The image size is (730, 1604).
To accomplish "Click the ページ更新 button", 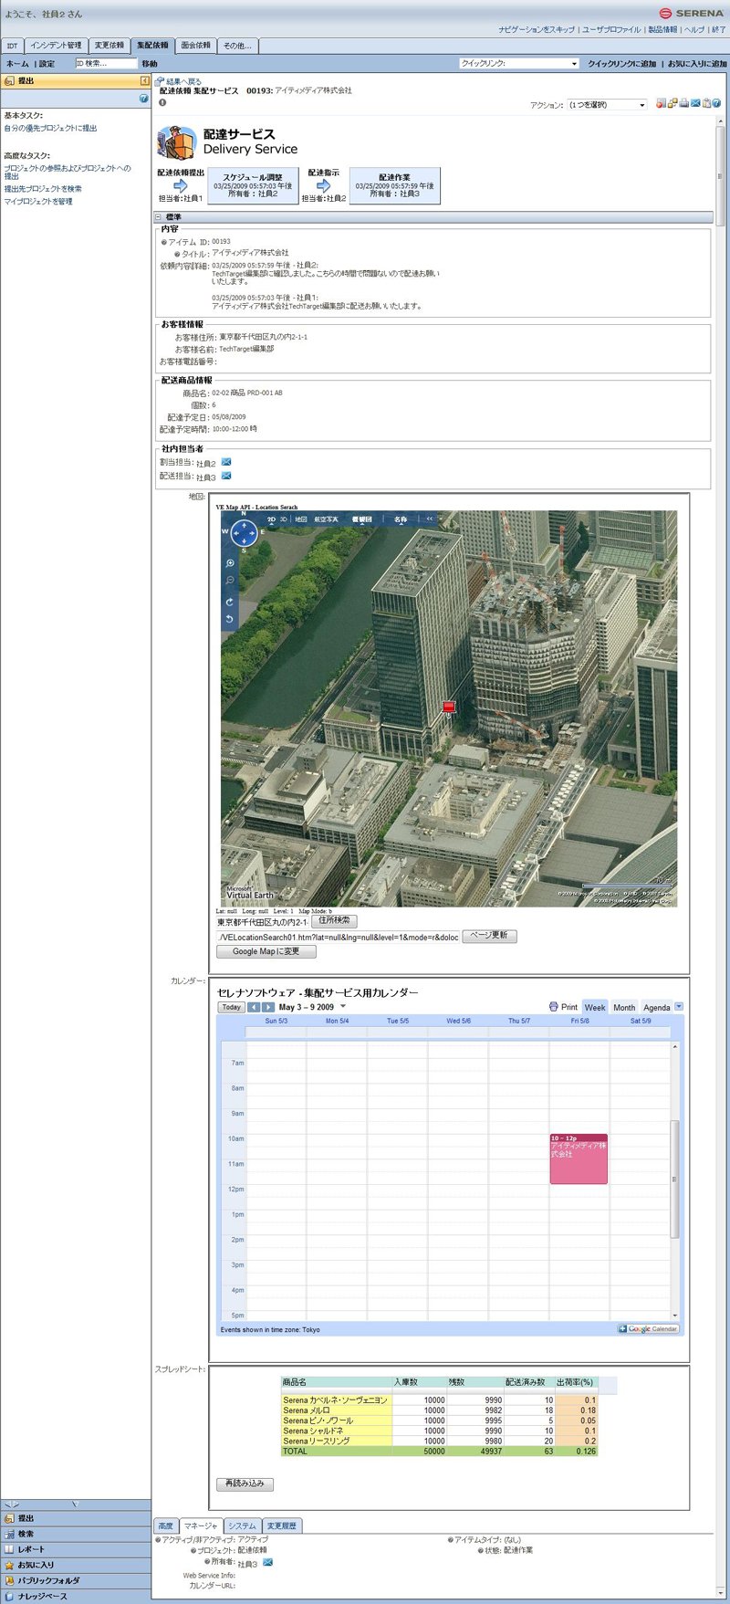I will (x=490, y=936).
